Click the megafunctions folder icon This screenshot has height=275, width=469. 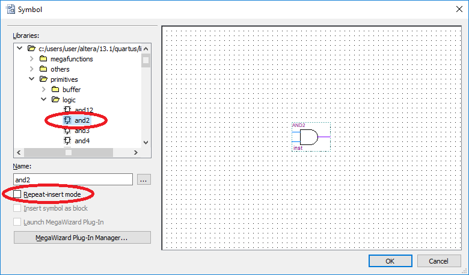coord(43,58)
